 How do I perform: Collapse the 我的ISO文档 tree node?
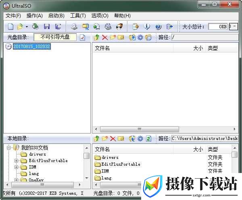click(8, 148)
